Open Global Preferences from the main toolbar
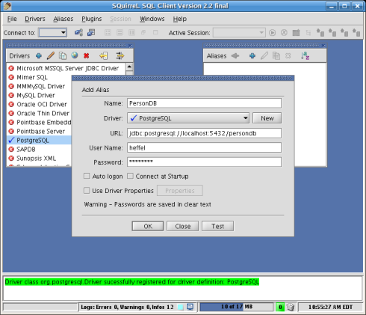Image resolution: width=366 pixels, height=315 pixels. point(78,32)
